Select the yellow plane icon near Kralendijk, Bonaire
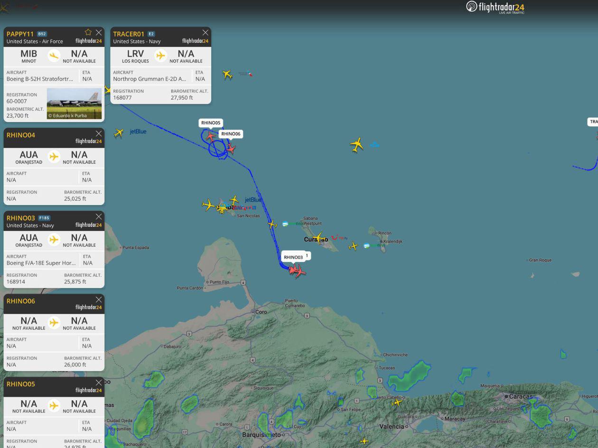 point(354,246)
